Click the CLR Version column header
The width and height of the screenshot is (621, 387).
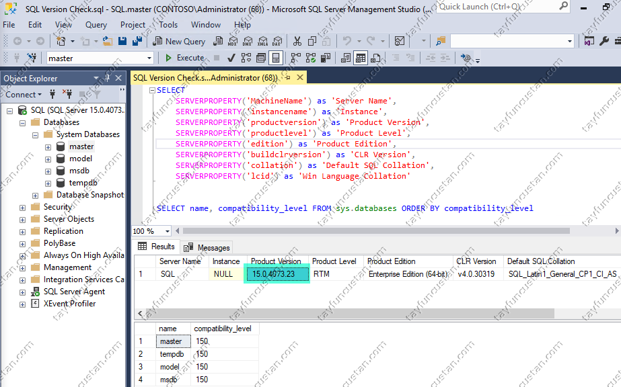pos(478,261)
